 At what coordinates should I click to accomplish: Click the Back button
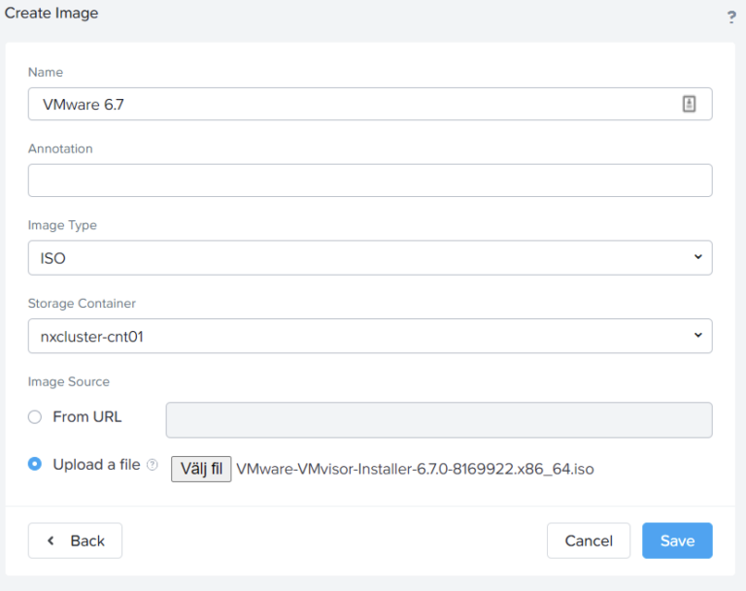pos(75,541)
